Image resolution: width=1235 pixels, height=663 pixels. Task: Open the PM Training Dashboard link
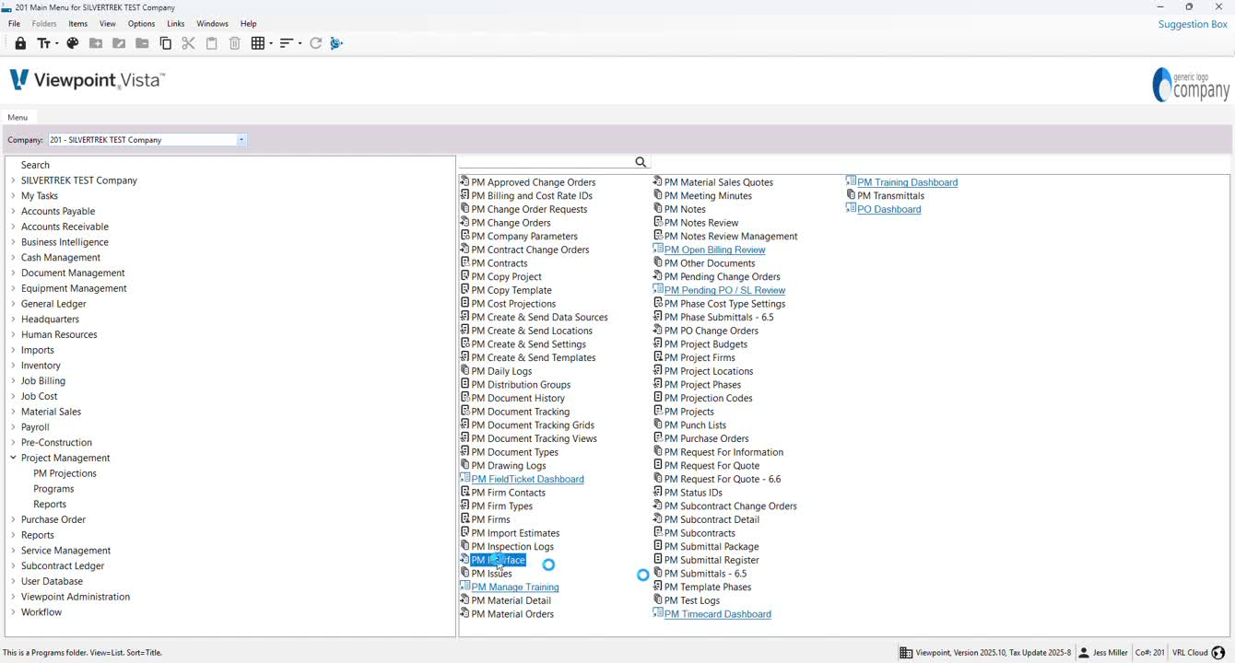tap(907, 182)
